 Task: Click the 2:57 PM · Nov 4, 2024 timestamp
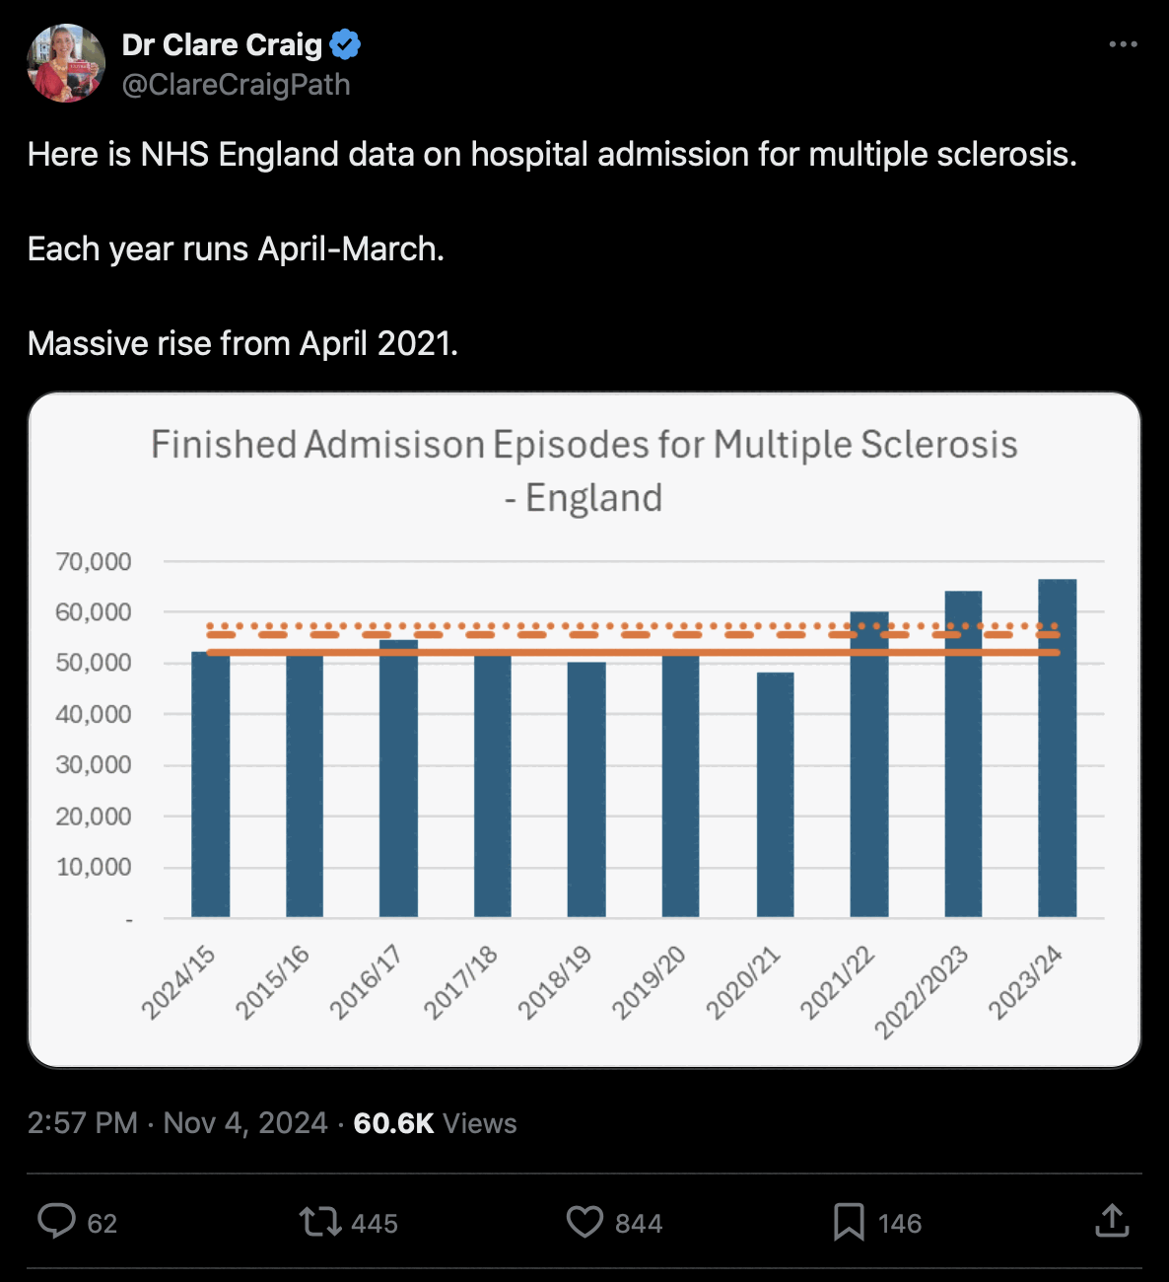(177, 1123)
